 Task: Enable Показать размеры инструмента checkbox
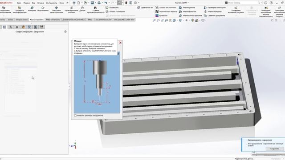pos(75,116)
